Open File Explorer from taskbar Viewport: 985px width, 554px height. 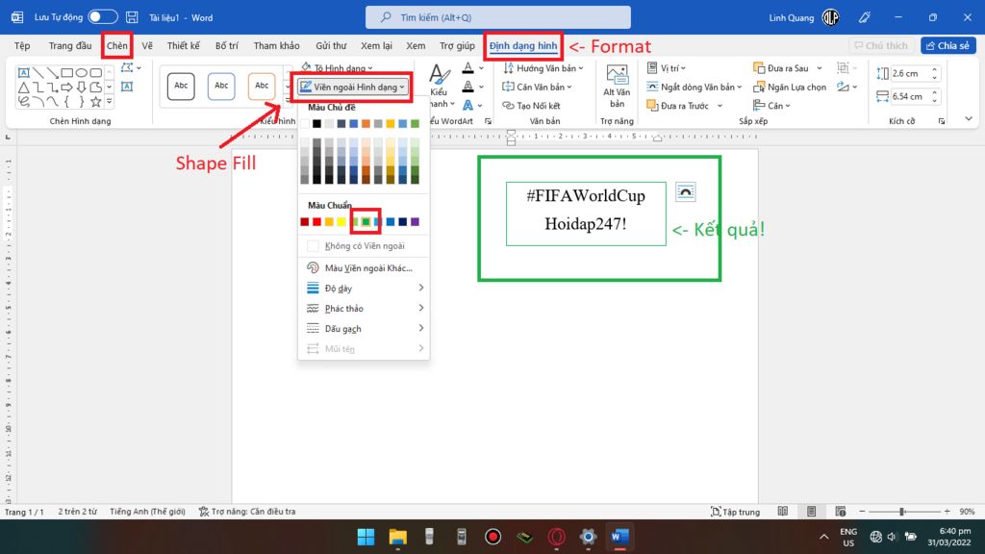tap(397, 537)
